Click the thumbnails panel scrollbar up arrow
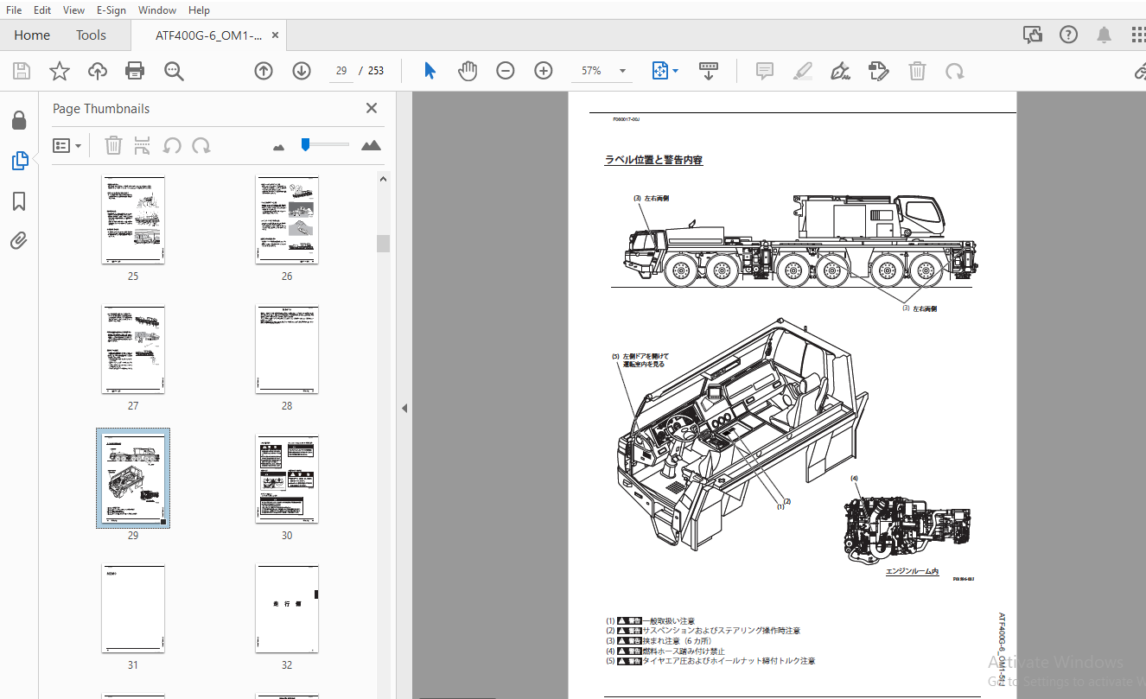 click(x=383, y=178)
